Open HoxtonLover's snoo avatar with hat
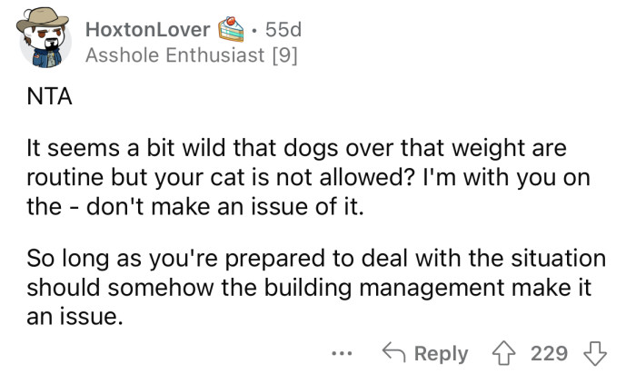The width and height of the screenshot is (636, 374). pyautogui.click(x=44, y=37)
